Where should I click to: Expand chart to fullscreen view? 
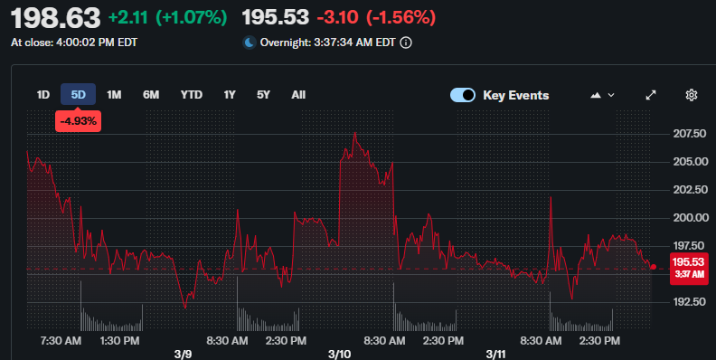pos(651,95)
